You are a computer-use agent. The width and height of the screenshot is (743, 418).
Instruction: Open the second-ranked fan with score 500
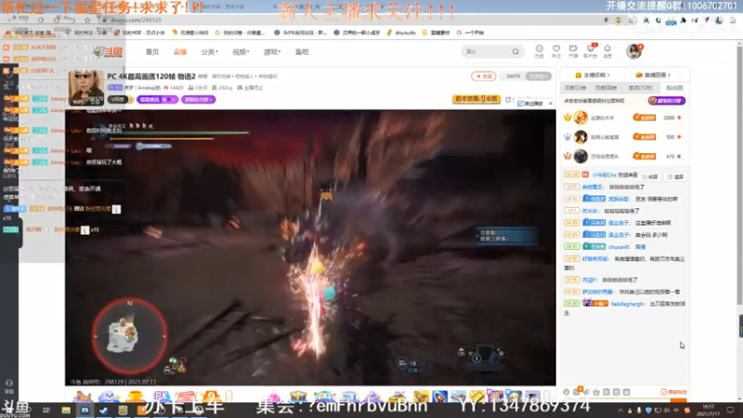click(623, 137)
